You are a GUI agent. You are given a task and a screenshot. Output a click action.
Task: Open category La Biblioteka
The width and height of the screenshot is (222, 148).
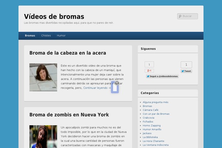tap(150, 137)
